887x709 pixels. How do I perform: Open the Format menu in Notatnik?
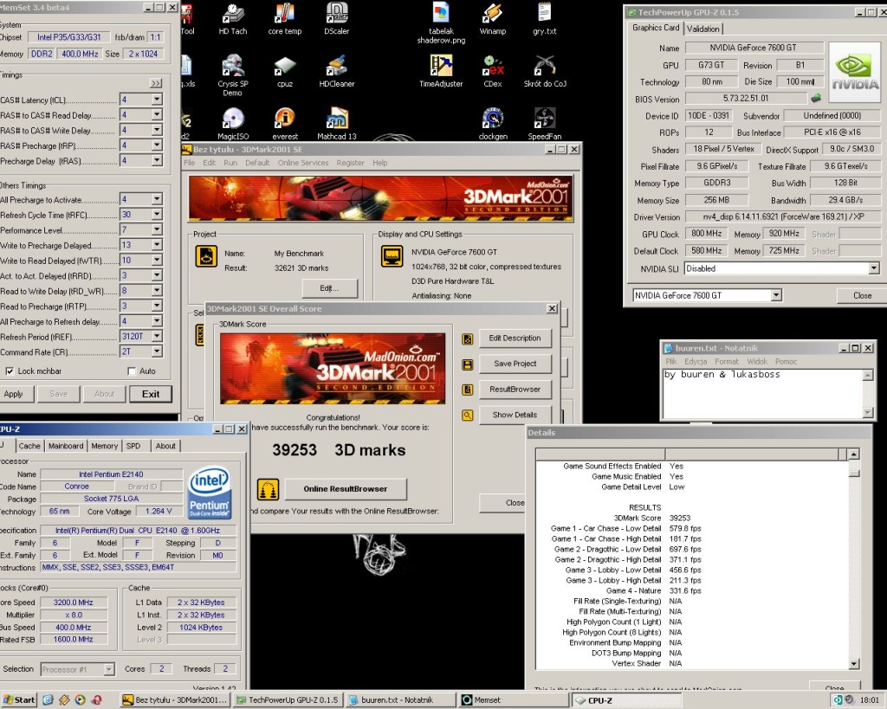[727, 361]
